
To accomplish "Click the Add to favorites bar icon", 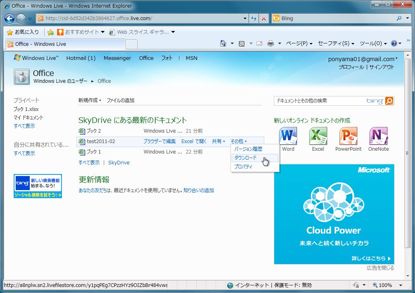I will [51, 32].
